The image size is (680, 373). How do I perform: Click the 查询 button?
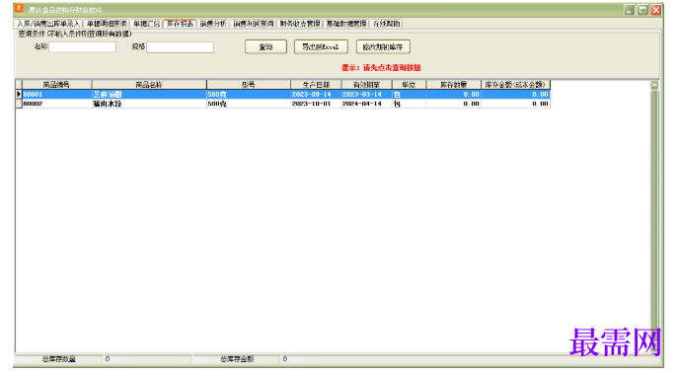pos(265,46)
